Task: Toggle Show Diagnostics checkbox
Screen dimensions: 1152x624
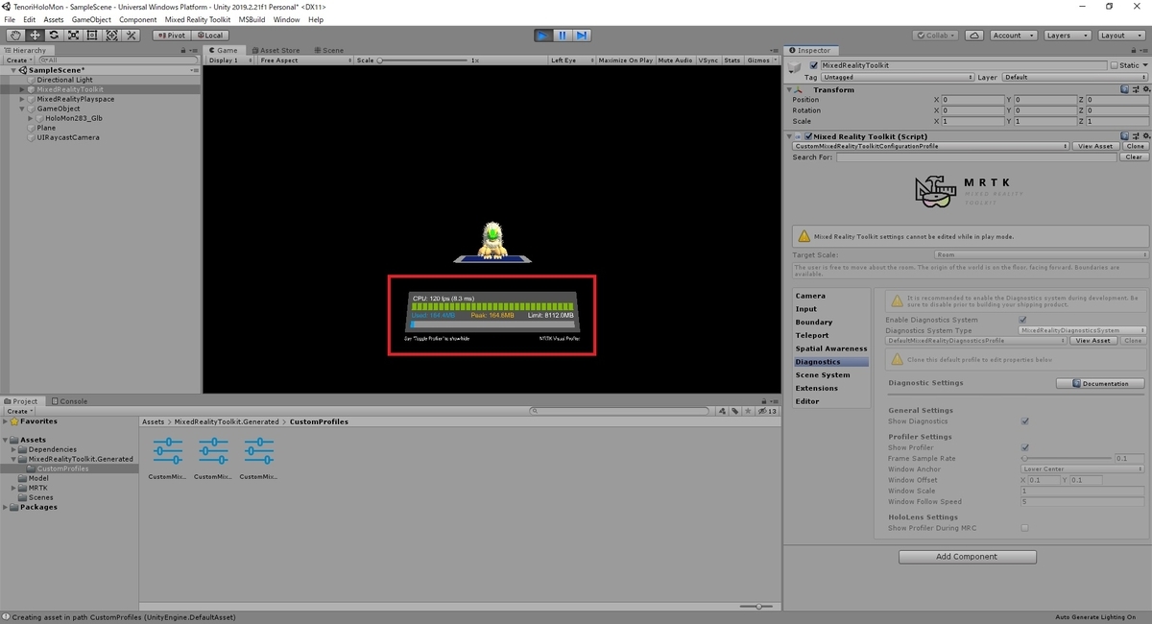Action: (x=1025, y=421)
